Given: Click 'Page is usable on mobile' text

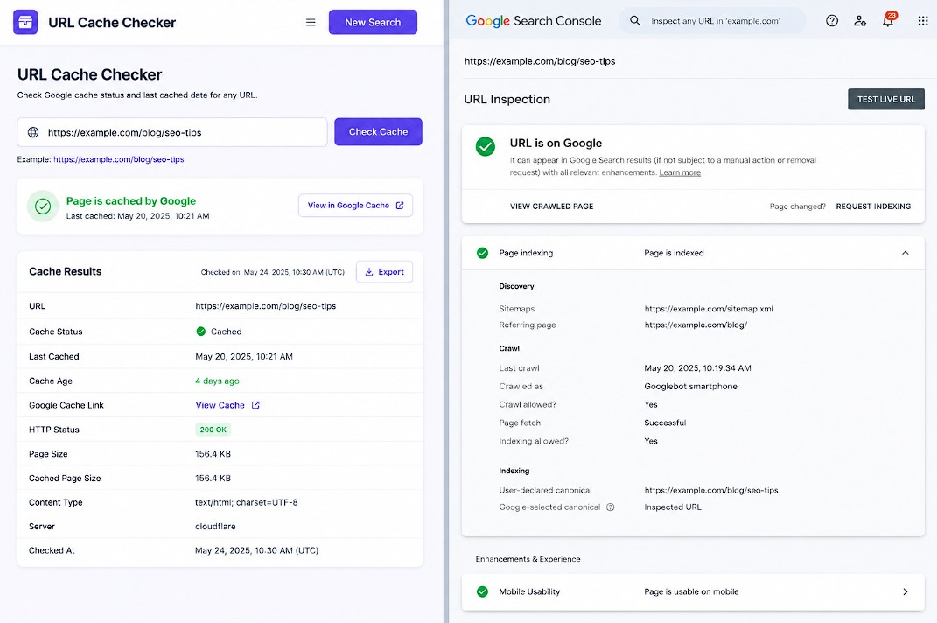Looking at the screenshot, I should pyautogui.click(x=691, y=591).
